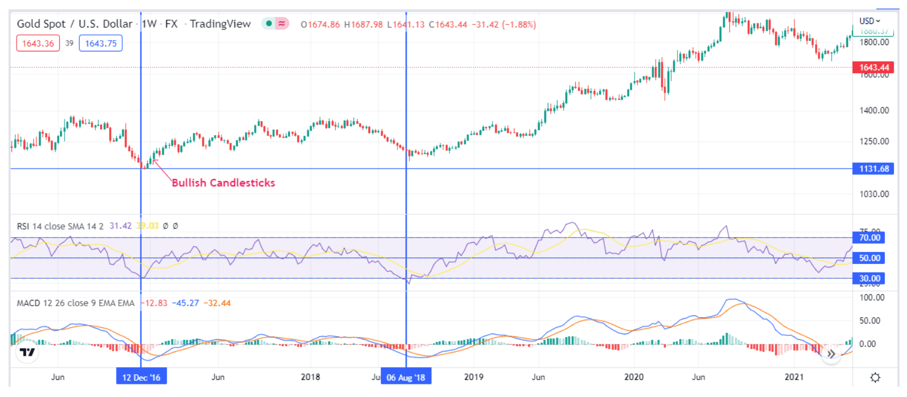
Task: Click the red 1643.44 current price label
Action: click(874, 67)
